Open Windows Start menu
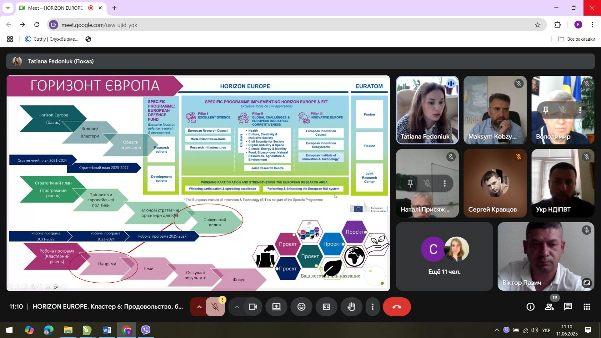601x338 pixels. point(9,330)
